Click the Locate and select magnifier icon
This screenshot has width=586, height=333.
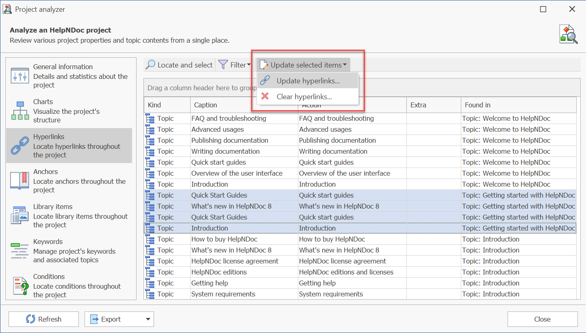(150, 65)
